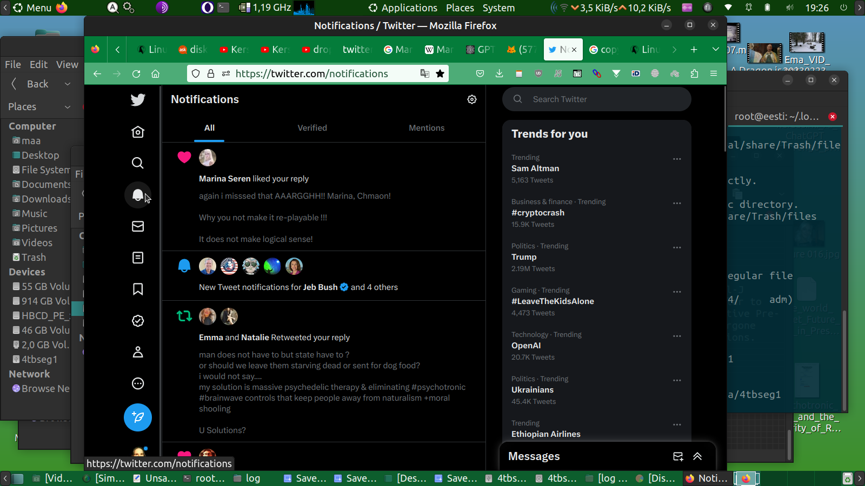Open more options for Sam Altman trend

tap(677, 159)
